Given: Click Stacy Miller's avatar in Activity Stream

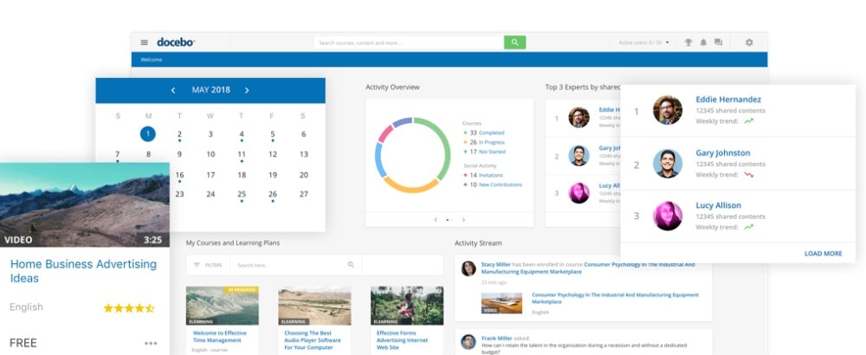Looking at the screenshot, I should click(x=469, y=268).
